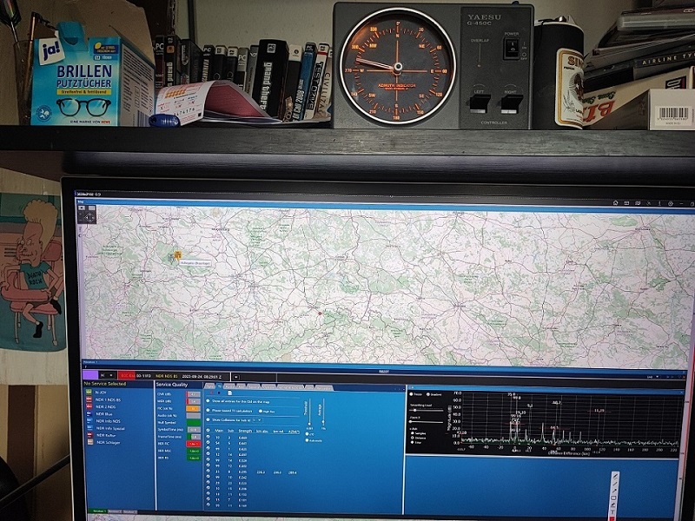This screenshot has width=695, height=521.
Task: Enable the 'Phase-based TII calculation' option
Action: (x=207, y=411)
